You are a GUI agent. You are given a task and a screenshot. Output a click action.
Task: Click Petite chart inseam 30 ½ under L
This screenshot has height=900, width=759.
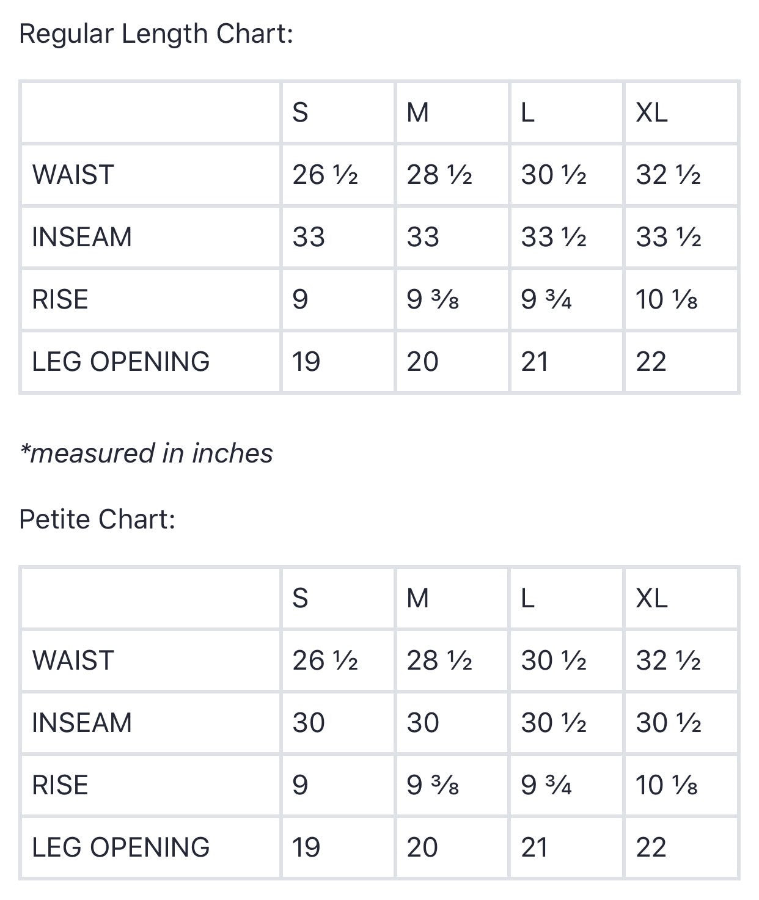pyautogui.click(x=554, y=723)
